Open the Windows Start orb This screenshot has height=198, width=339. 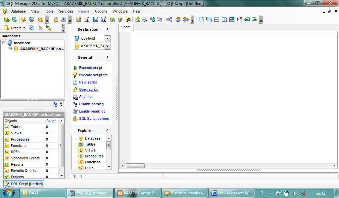[x=9, y=192]
